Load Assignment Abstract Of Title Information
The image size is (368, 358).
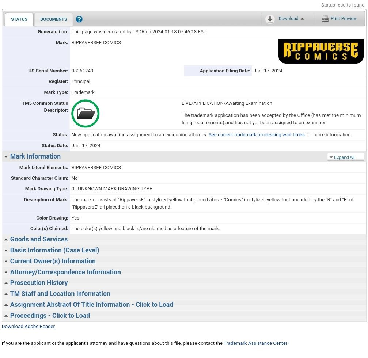click(91, 305)
